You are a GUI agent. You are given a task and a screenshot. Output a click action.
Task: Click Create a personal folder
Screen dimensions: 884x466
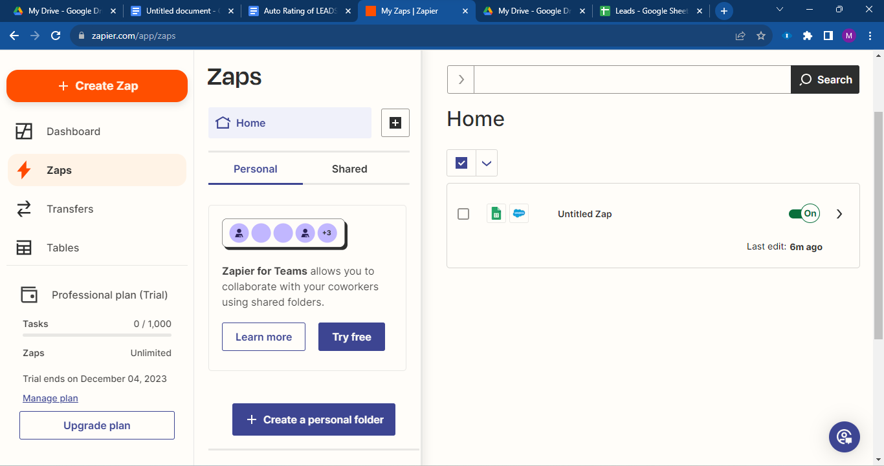pyautogui.click(x=314, y=419)
